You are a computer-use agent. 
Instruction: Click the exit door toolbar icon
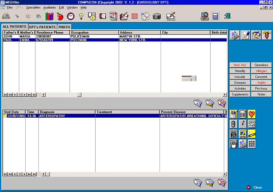click(227, 16)
